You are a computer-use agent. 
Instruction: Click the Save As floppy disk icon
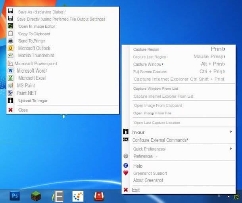tap(10, 11)
